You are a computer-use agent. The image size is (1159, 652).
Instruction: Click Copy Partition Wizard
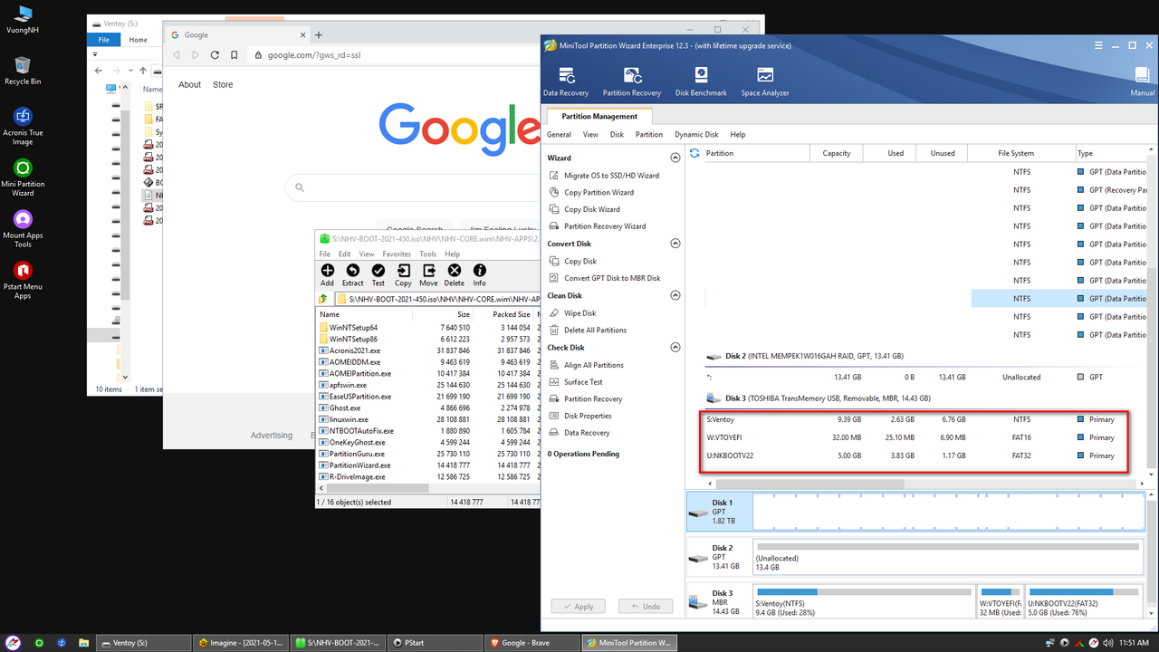click(x=599, y=192)
